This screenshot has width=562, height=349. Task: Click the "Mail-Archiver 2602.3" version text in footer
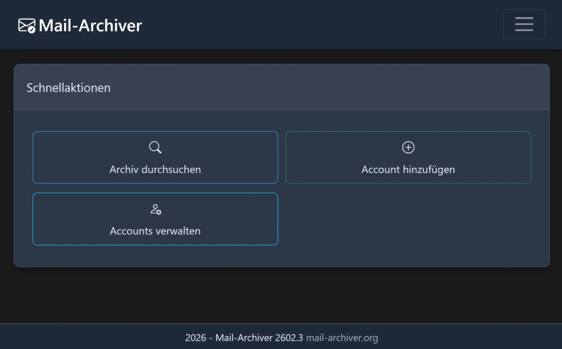[x=259, y=337]
